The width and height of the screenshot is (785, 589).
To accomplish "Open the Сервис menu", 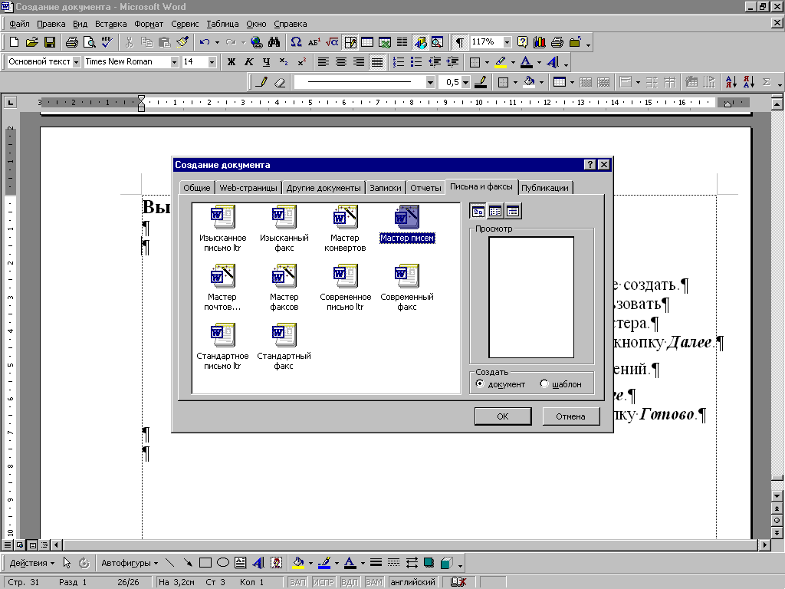I will point(185,24).
